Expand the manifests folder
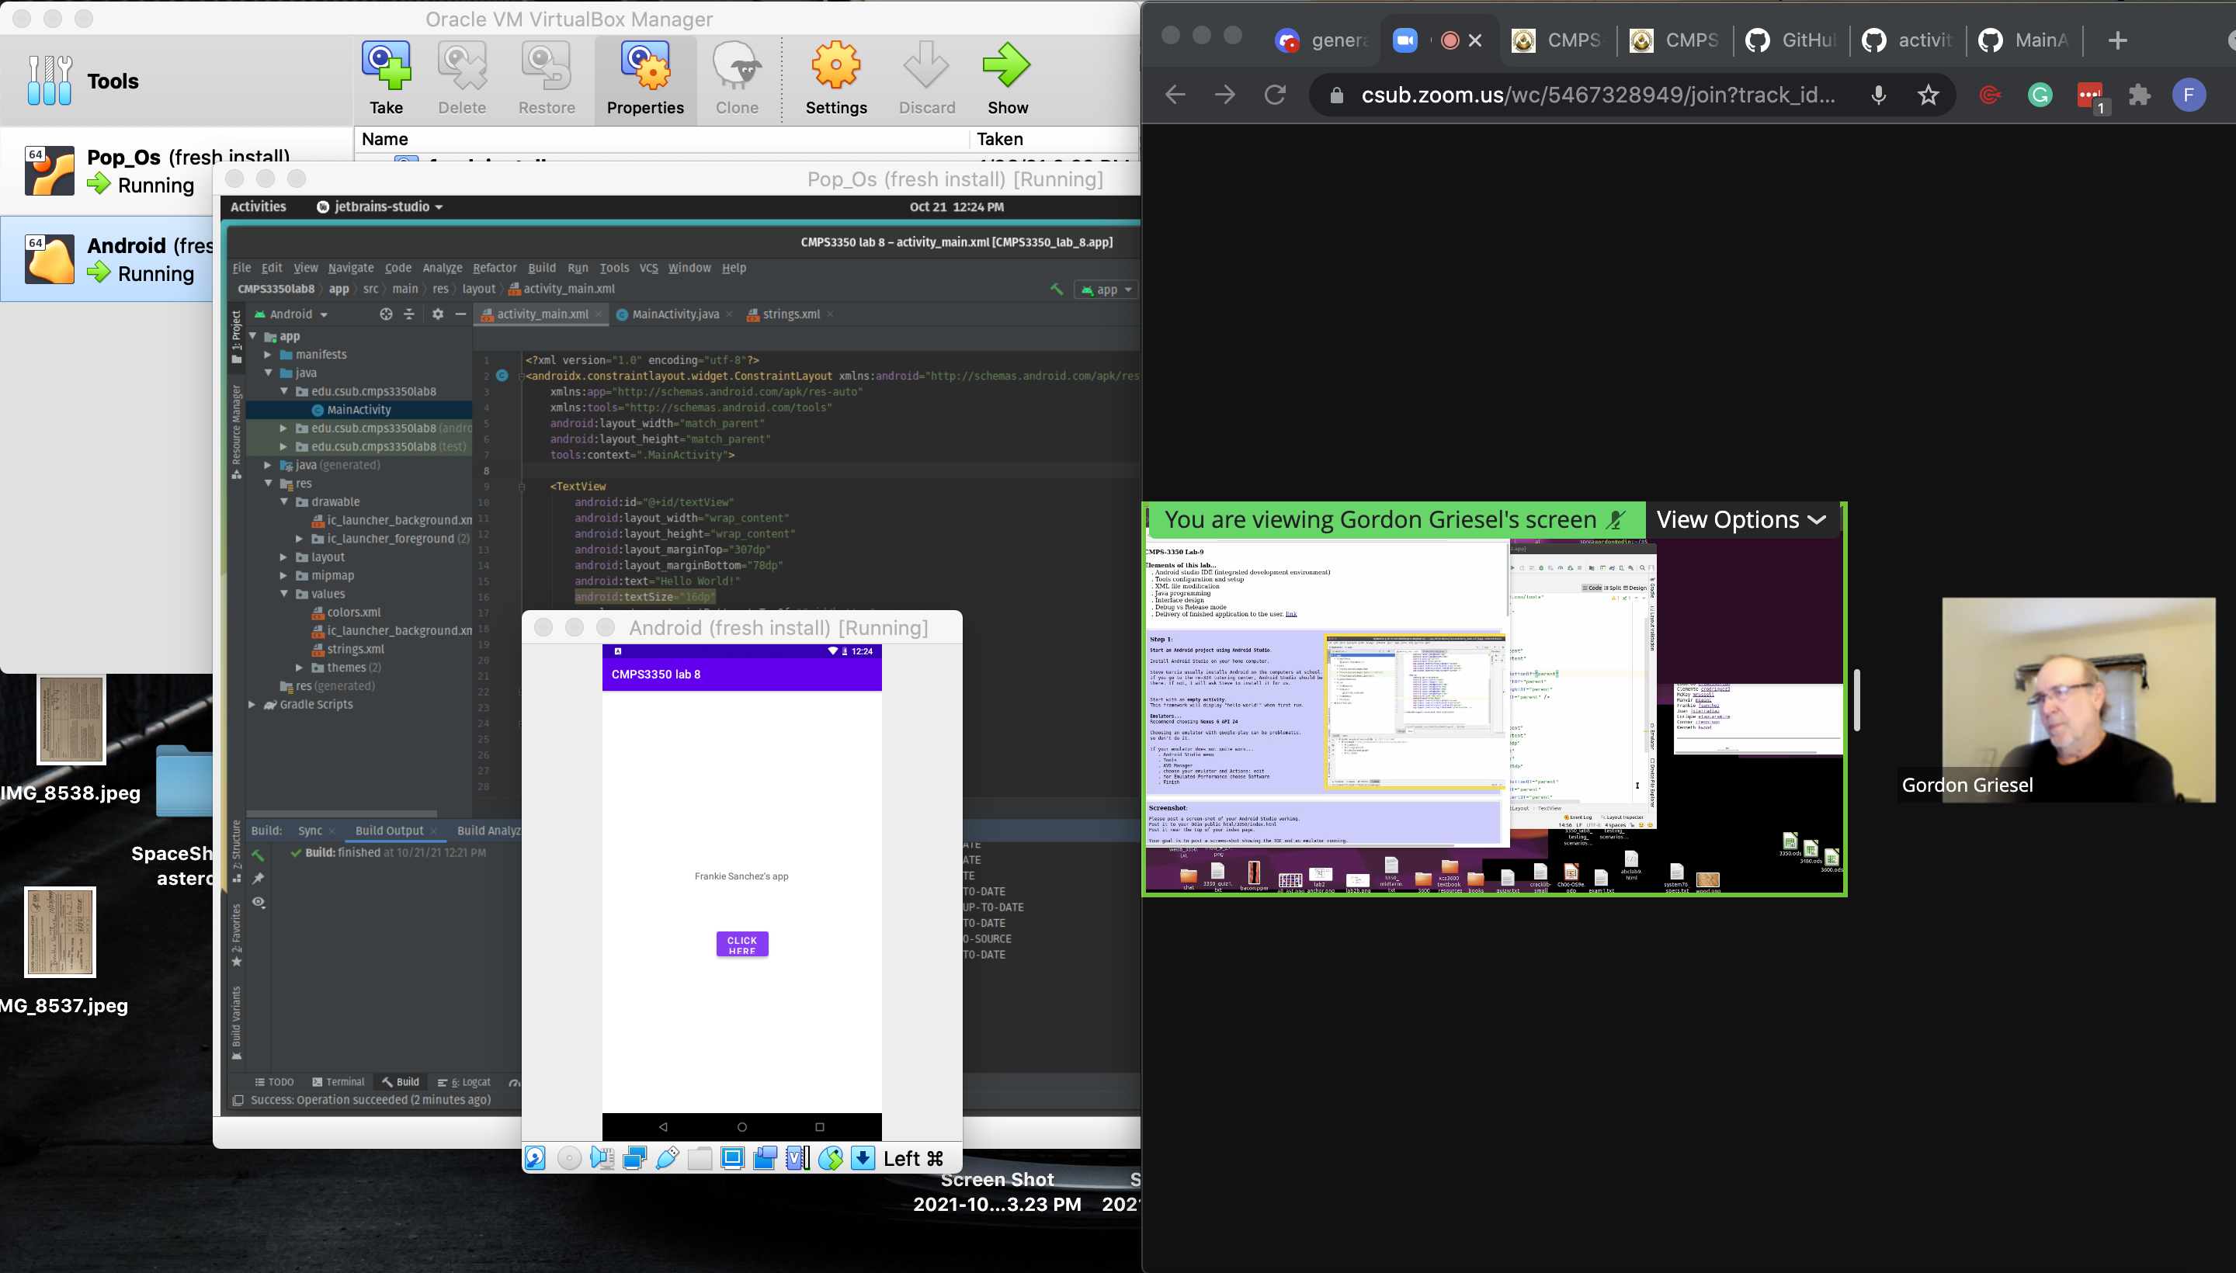2236x1273 pixels. (x=269, y=354)
